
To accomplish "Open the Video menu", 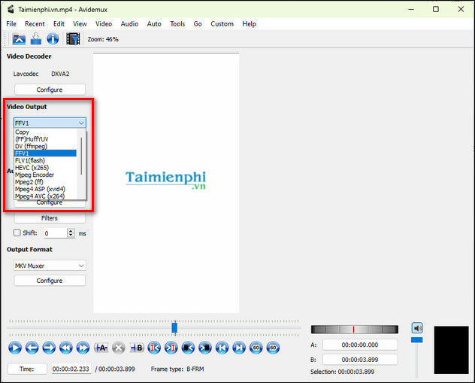I will pos(104,23).
